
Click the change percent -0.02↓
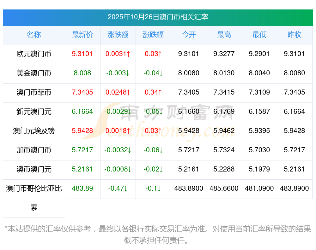(x=153, y=169)
